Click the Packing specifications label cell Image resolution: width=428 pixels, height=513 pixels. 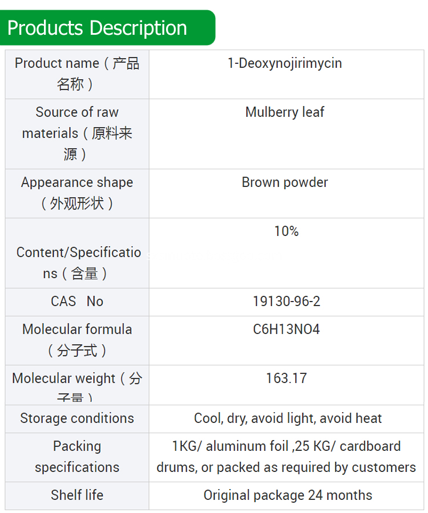(x=77, y=457)
